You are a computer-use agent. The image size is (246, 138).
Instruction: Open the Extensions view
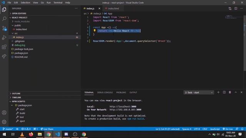click(4, 47)
